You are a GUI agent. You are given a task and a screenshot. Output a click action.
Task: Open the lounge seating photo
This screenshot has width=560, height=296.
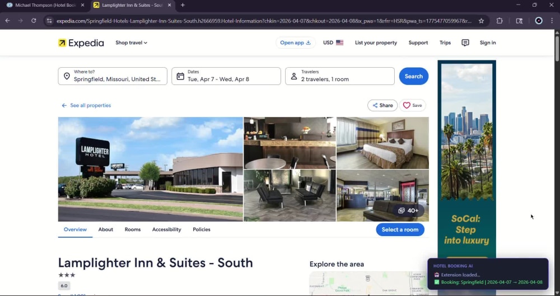point(290,195)
